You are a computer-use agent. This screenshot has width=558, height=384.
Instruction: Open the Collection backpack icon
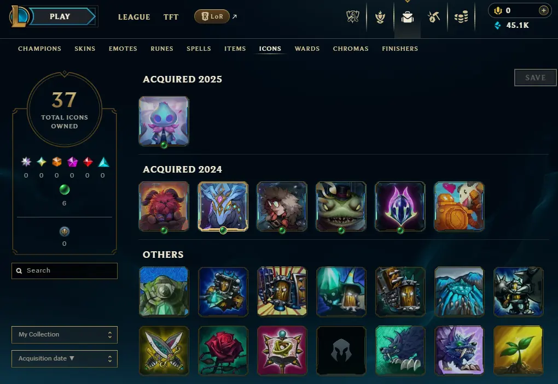click(408, 17)
